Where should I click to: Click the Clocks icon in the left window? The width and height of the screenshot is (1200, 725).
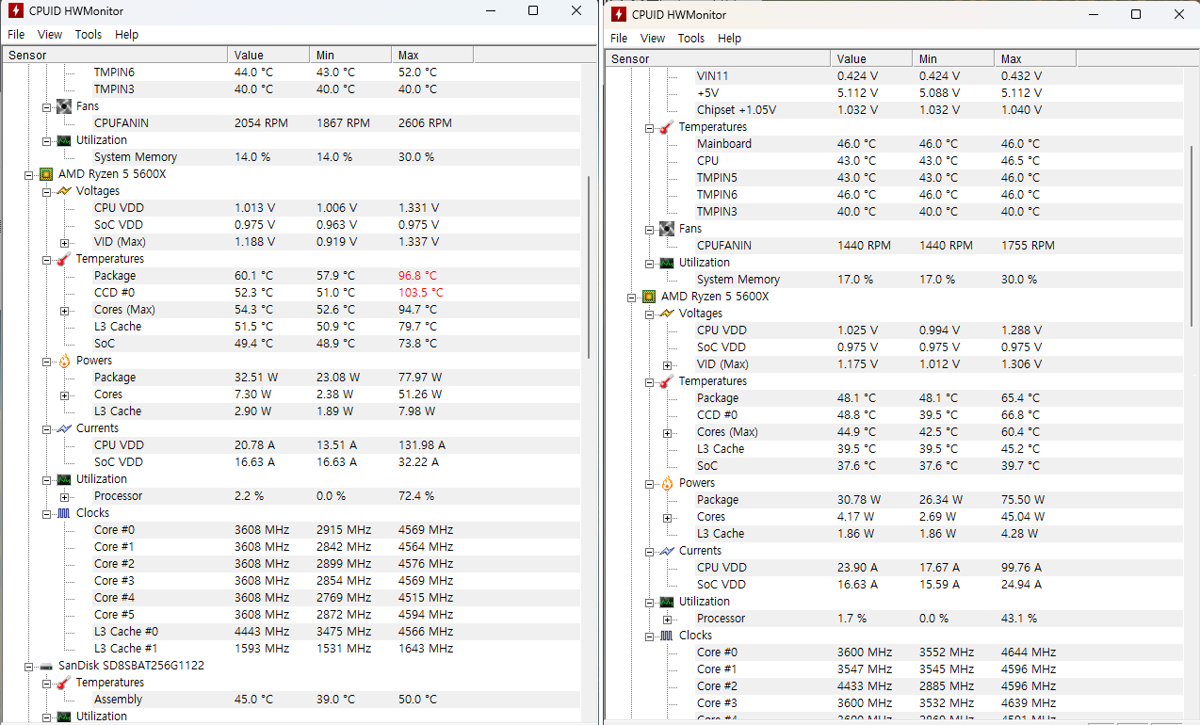tap(64, 513)
